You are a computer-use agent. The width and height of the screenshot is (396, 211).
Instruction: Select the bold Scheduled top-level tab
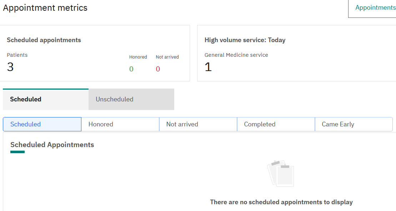46,99
